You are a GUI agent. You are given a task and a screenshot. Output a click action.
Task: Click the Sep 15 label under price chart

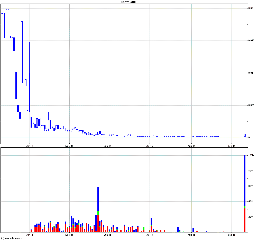tap(232, 146)
